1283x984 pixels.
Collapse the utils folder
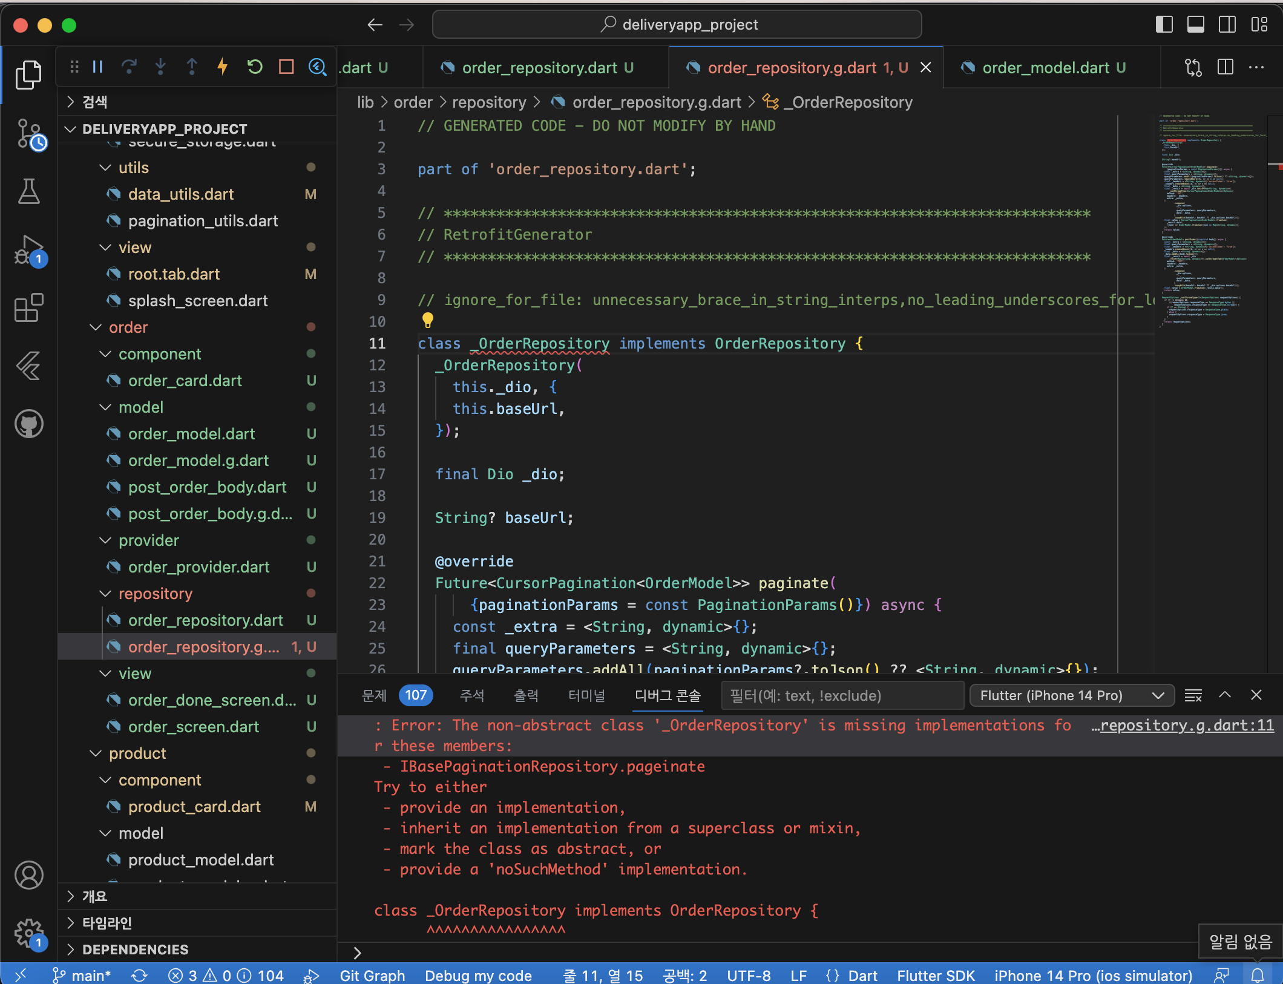pos(198,168)
